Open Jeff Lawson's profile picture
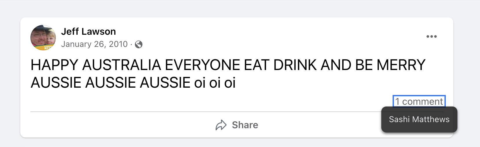Viewport: 480px width, 147px height. [43, 38]
